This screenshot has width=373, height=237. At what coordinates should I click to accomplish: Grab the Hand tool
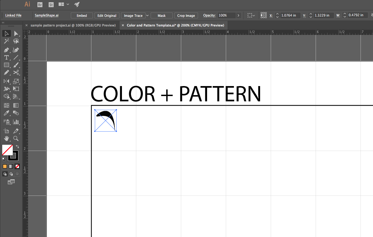7,138
